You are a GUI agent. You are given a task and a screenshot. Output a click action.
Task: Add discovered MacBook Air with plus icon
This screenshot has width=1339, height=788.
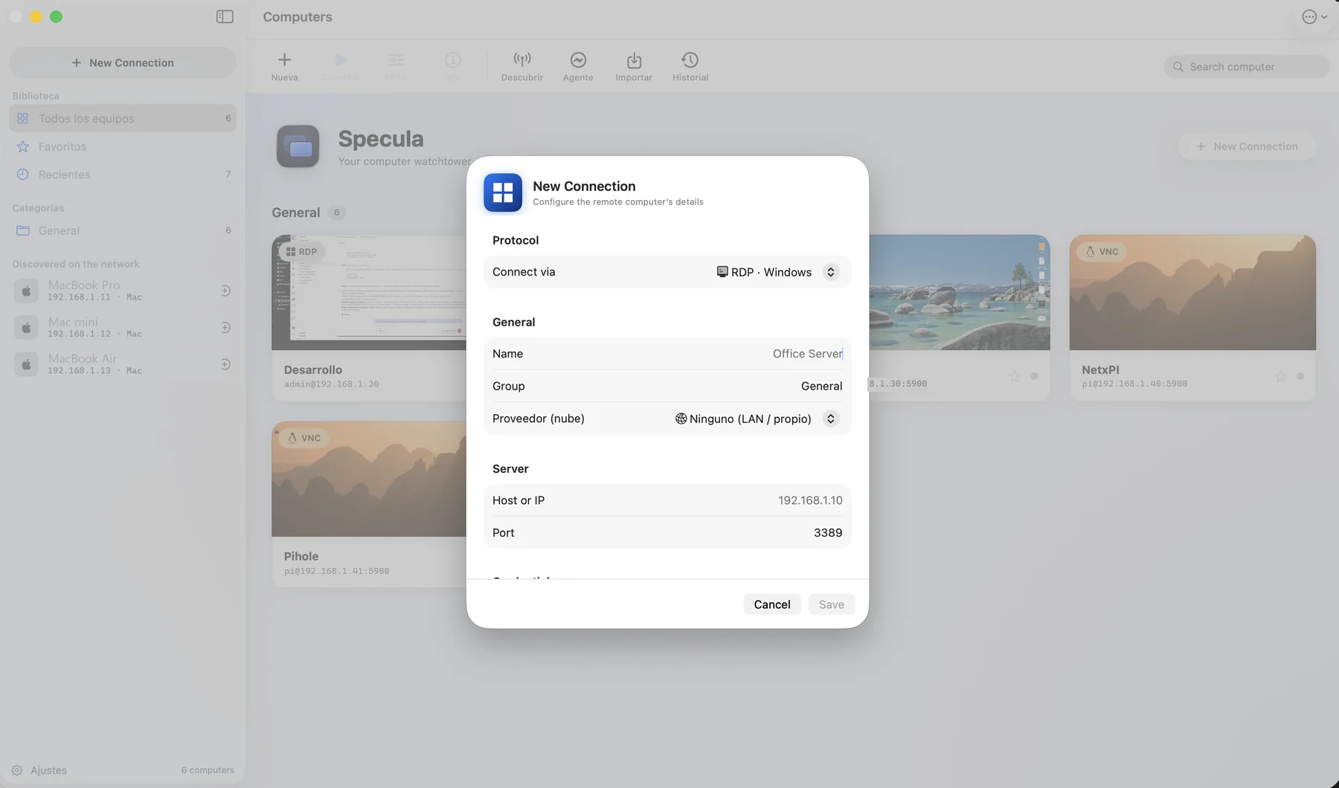coord(225,364)
